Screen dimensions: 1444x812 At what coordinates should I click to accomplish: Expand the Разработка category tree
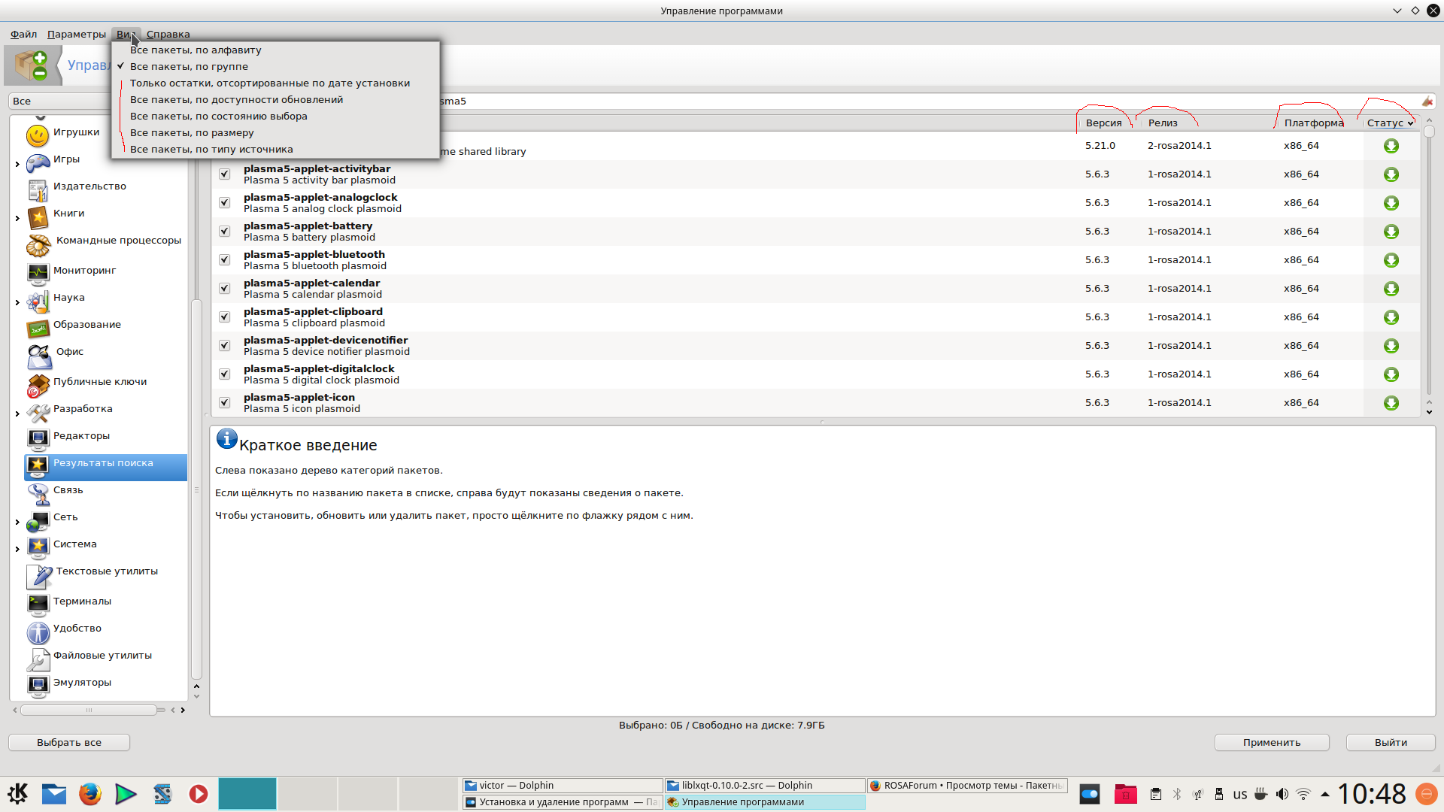point(17,414)
